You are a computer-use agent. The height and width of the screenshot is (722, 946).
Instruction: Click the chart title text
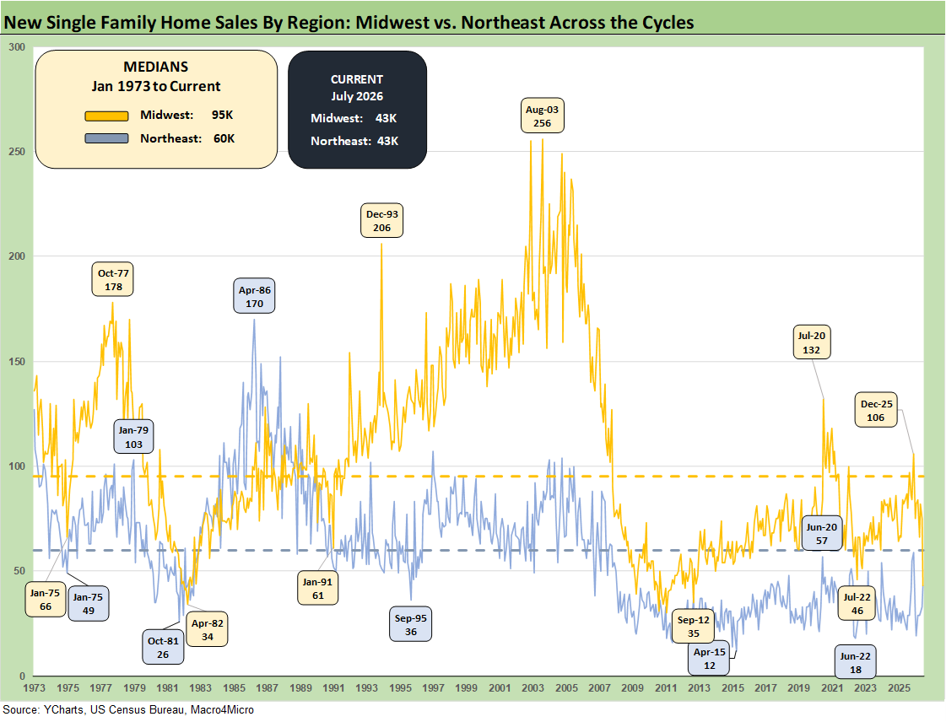tap(349, 22)
